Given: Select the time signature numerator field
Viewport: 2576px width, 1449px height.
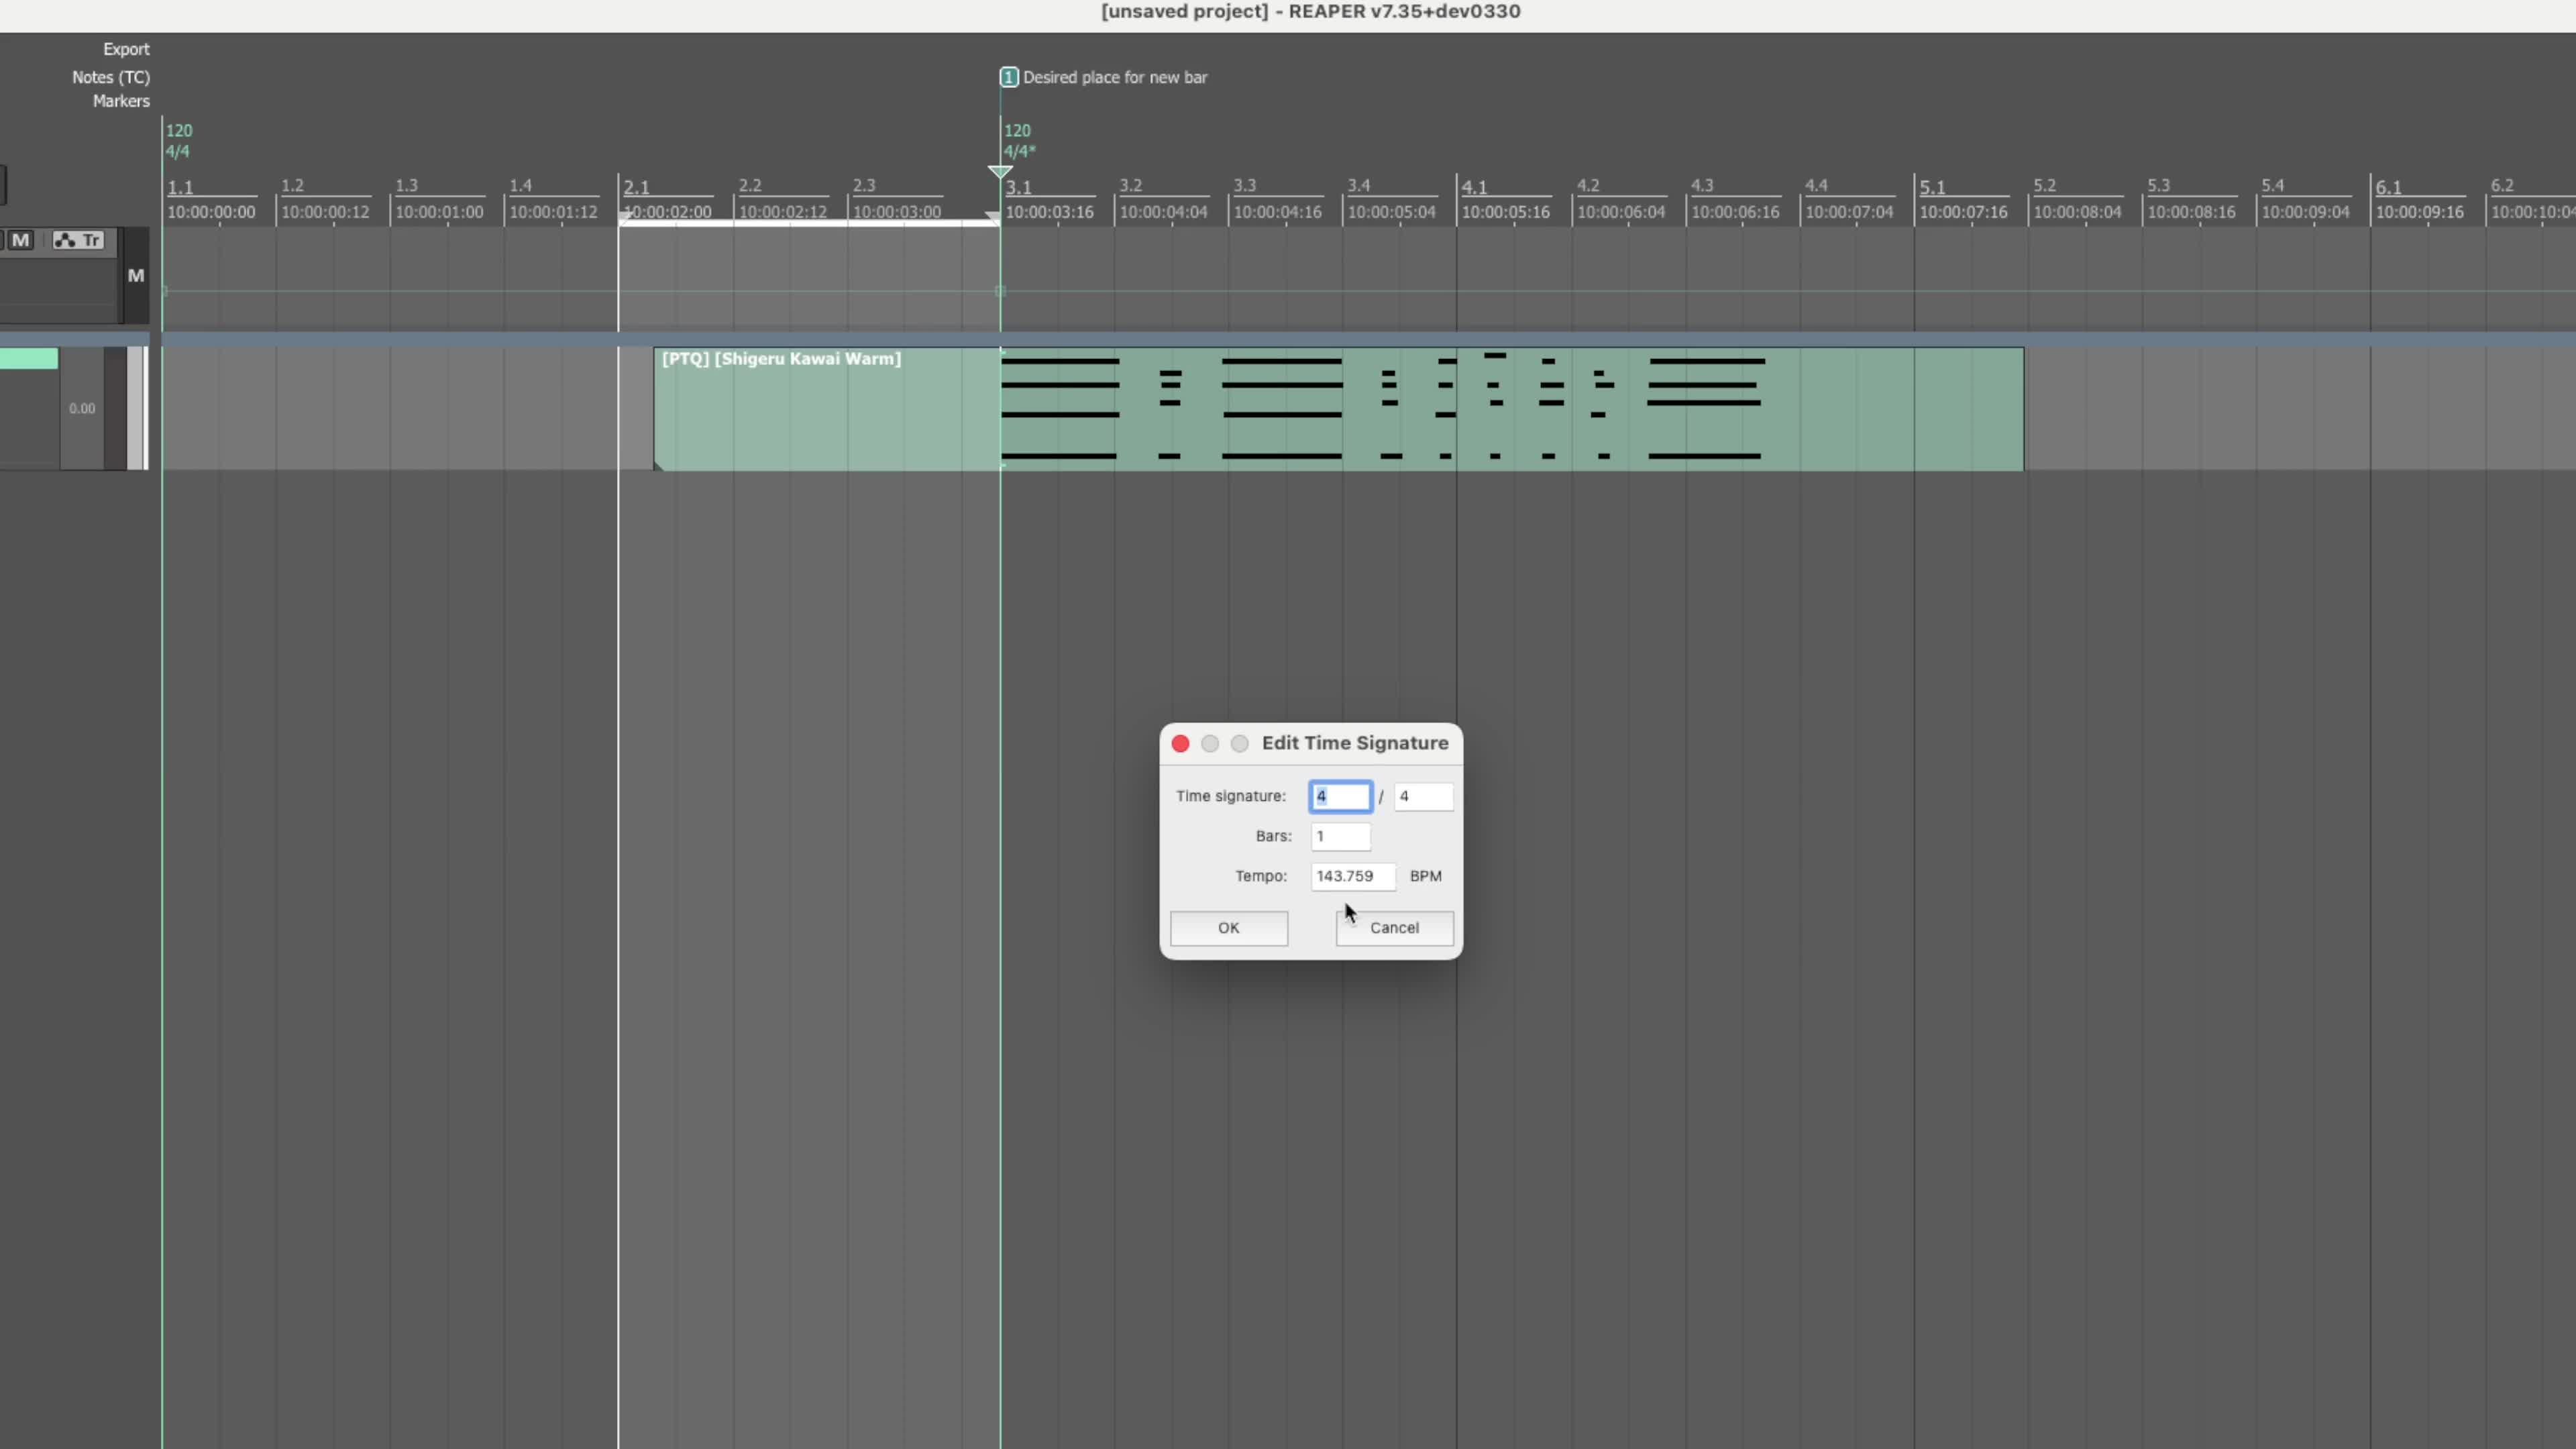Looking at the screenshot, I should (x=1340, y=796).
